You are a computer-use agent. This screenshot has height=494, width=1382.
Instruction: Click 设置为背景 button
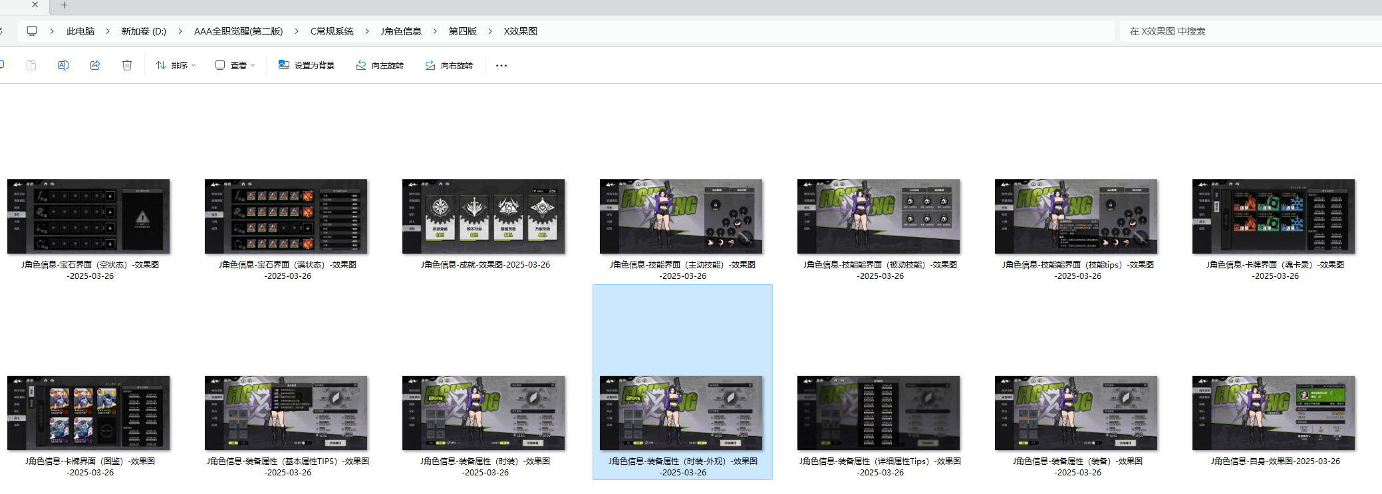[307, 65]
